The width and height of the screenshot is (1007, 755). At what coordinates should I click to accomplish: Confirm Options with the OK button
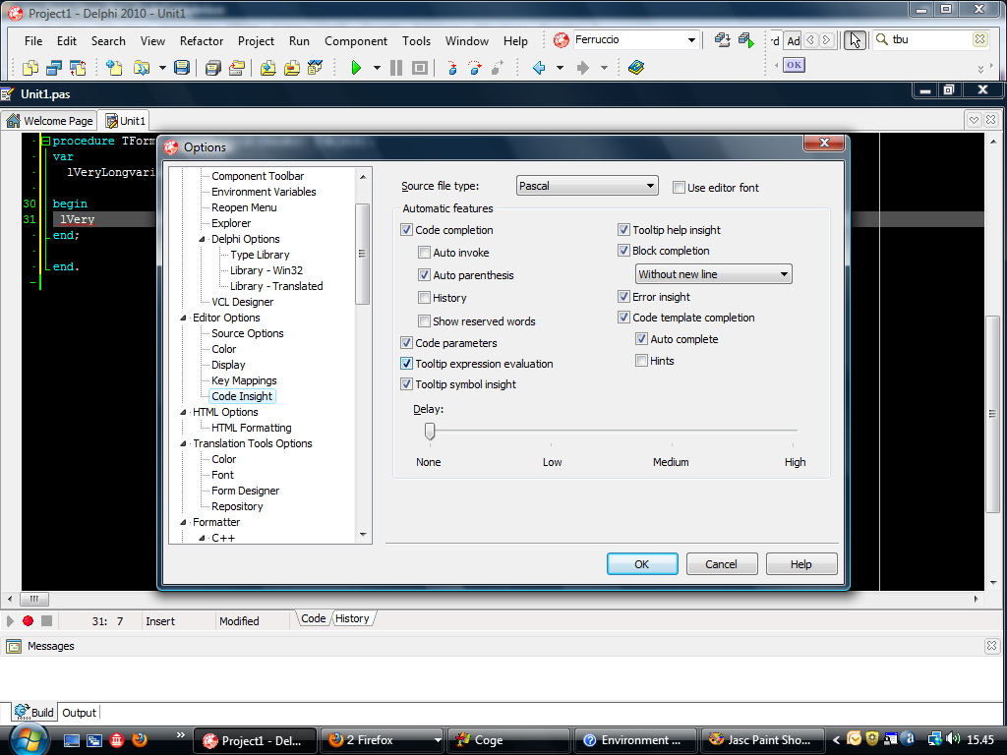pos(642,563)
